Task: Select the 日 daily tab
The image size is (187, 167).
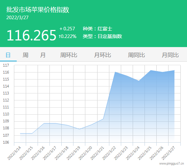Action: 8,55
